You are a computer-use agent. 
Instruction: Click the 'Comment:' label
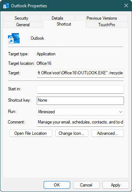(x=16, y=122)
